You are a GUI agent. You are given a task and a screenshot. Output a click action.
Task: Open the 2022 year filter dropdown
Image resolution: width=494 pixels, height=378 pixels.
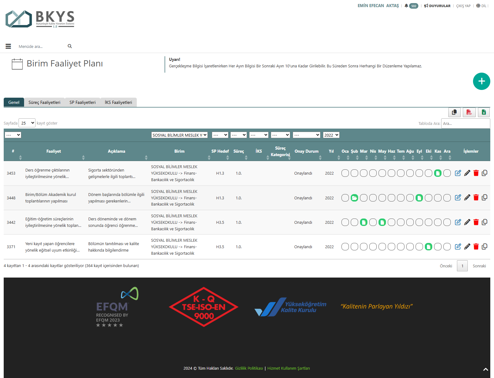(x=331, y=135)
